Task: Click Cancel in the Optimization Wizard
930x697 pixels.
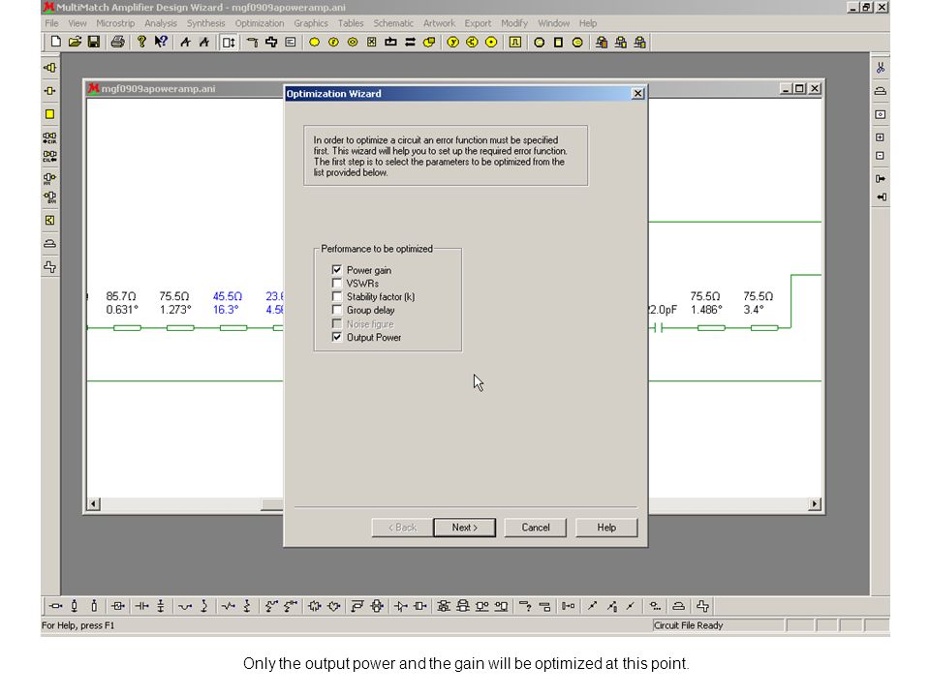Action: coord(535,527)
